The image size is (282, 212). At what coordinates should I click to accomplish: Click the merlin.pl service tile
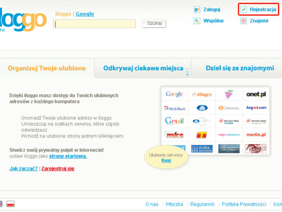tap(256, 135)
